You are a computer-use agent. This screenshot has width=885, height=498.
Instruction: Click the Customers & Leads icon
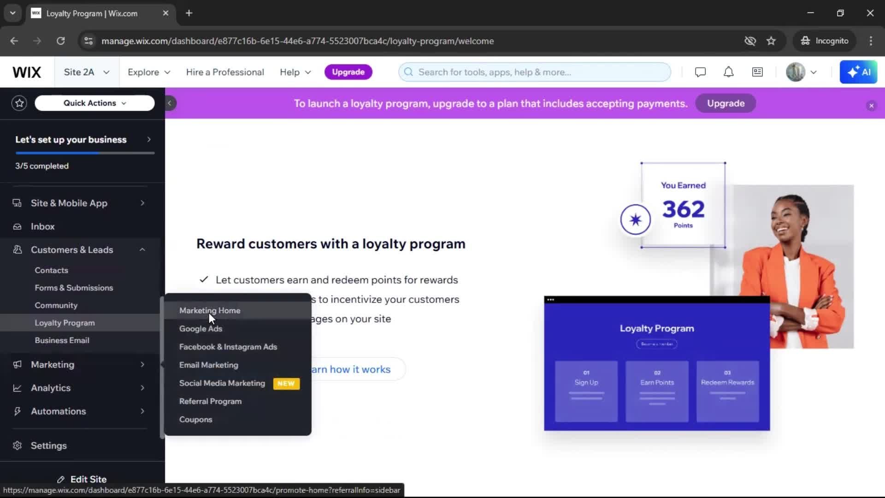(18, 250)
